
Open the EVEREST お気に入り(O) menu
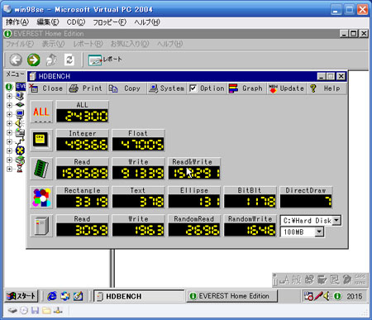pos(130,44)
